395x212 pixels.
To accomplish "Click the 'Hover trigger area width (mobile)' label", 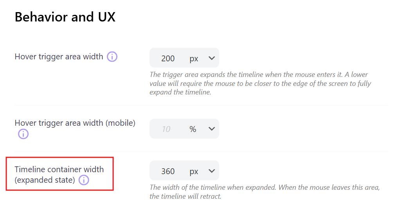I will click(75, 123).
